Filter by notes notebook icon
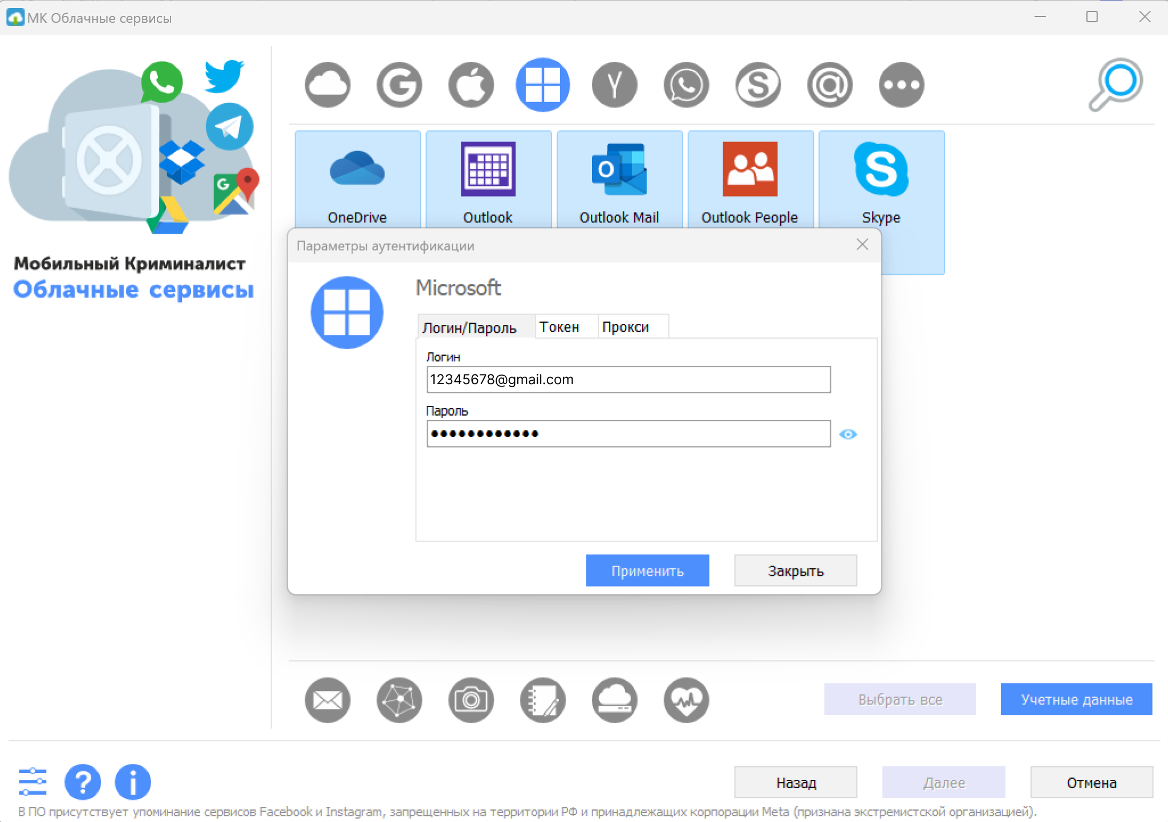Screen dimensions: 1168x822 (543, 700)
